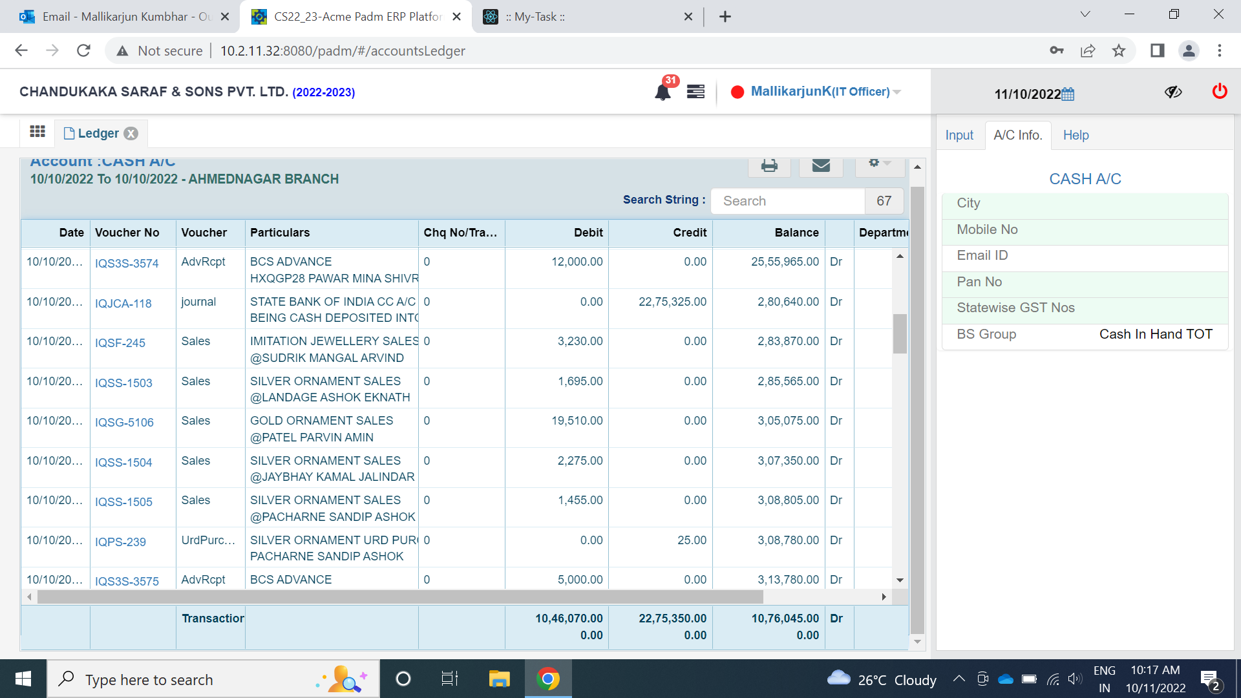Click the red status dot beside MallikarjunK
1241x698 pixels.
(737, 92)
